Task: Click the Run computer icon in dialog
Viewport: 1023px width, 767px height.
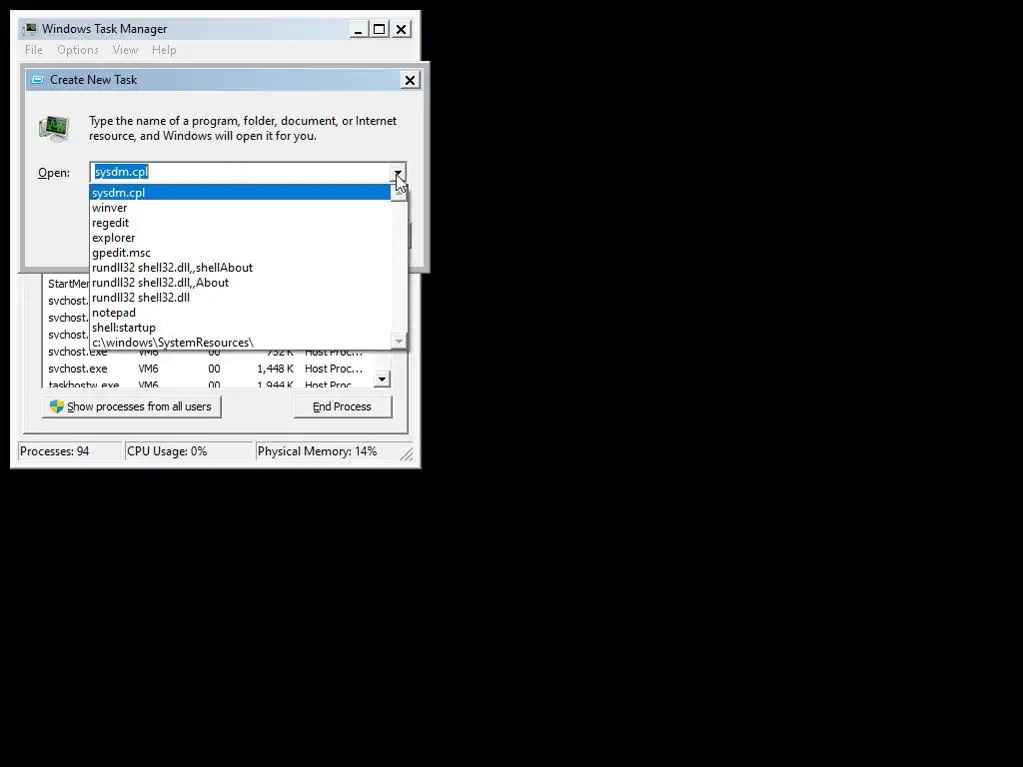Action: (54, 128)
